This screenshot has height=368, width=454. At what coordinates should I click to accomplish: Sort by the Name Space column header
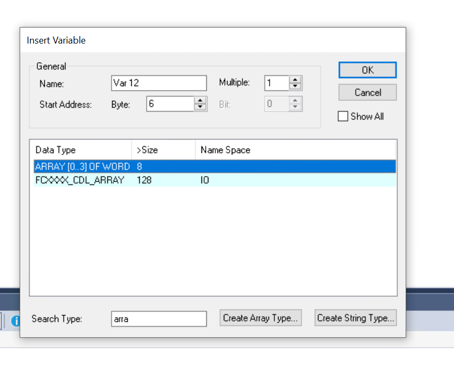[296, 150]
